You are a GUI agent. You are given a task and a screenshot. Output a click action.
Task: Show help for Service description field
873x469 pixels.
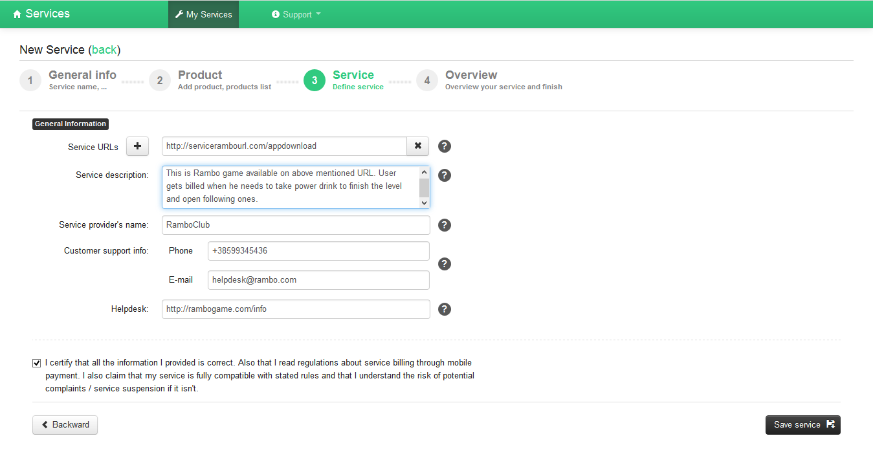point(445,175)
